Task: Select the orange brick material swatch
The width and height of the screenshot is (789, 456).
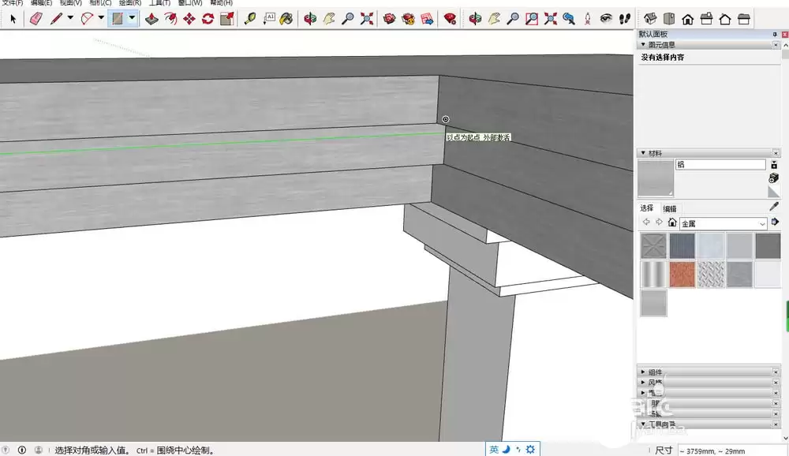Action: click(682, 274)
